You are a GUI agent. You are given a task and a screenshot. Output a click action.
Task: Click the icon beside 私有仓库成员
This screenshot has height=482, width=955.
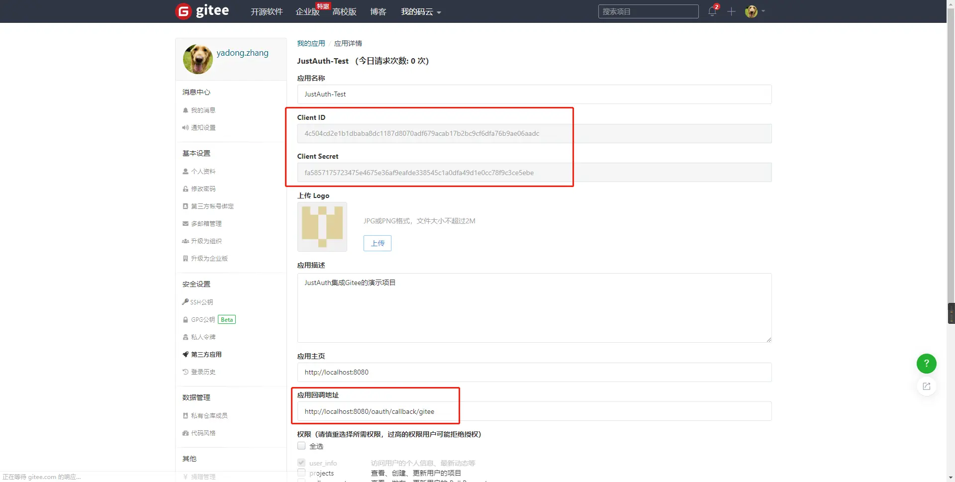tap(186, 416)
